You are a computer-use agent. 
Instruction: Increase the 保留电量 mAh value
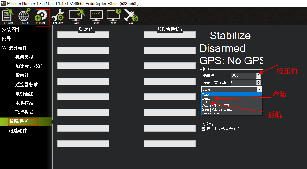click(259, 81)
